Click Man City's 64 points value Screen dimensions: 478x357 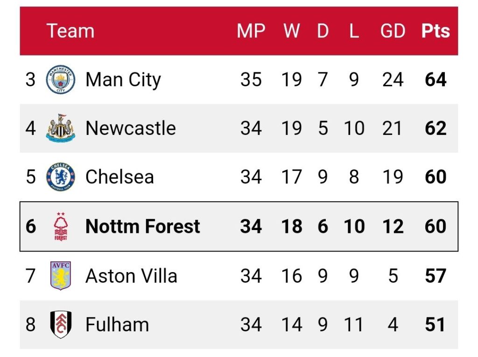[436, 80]
